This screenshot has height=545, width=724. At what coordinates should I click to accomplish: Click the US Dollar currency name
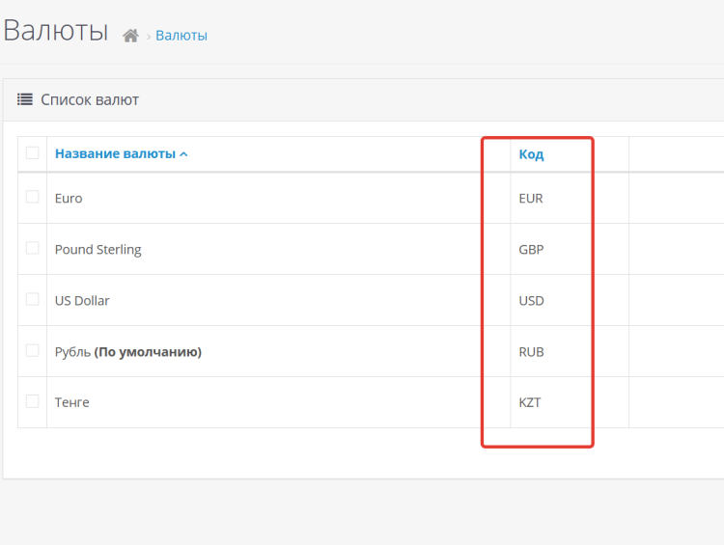click(82, 300)
